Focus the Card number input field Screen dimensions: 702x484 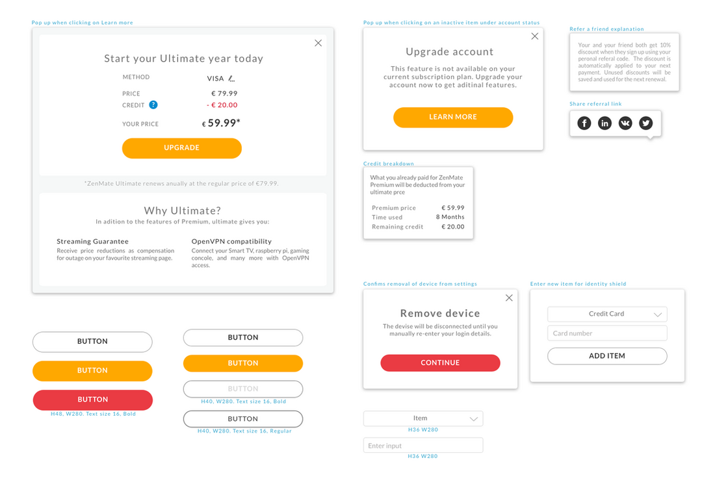click(x=607, y=333)
